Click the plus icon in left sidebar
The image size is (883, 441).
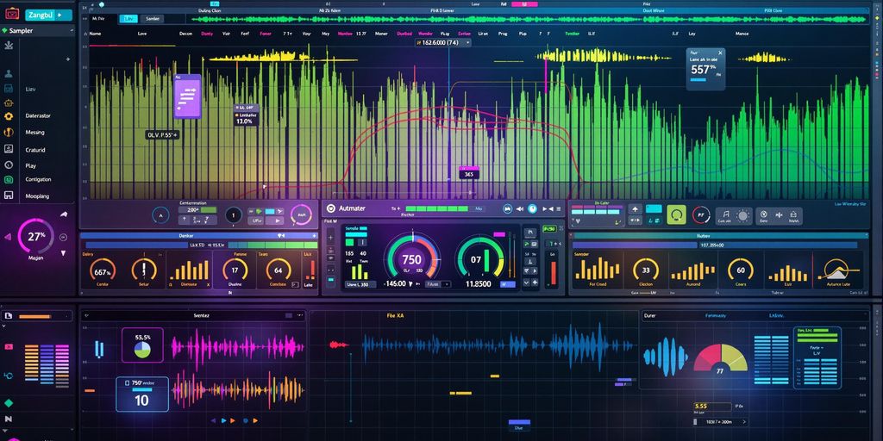point(68,59)
